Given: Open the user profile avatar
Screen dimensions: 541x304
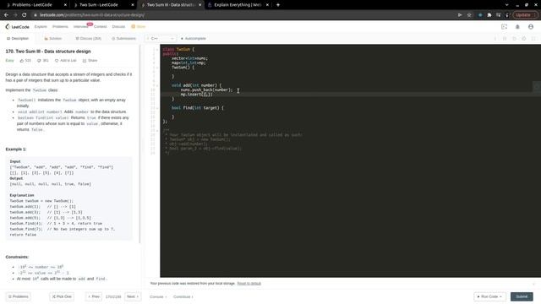Looking at the screenshot, I should pos(531,26).
